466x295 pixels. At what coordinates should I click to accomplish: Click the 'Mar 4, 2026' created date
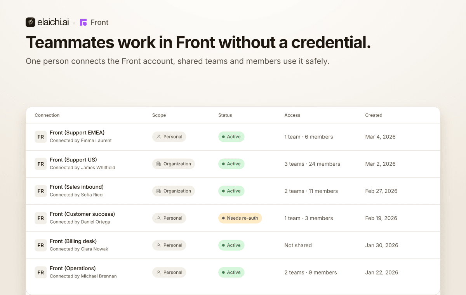[x=380, y=137]
